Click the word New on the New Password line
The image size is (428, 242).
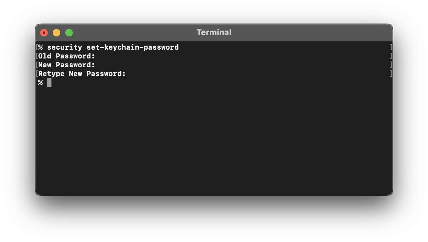click(x=44, y=65)
